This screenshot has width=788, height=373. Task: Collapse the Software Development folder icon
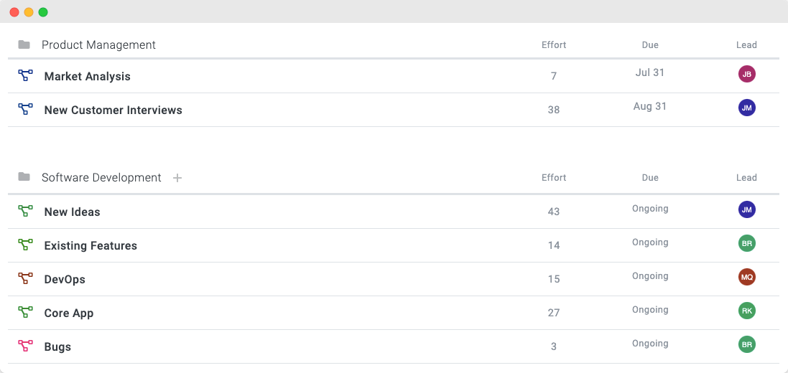coord(24,176)
